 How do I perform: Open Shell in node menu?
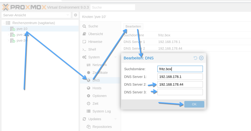pos(92,50)
